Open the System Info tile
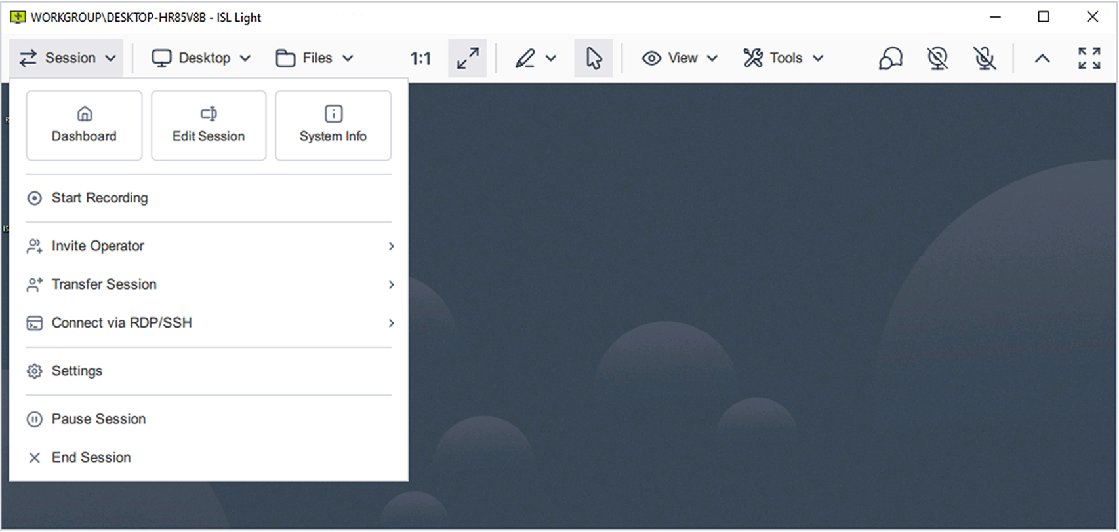Screen dimensions: 1119x532 333,125
